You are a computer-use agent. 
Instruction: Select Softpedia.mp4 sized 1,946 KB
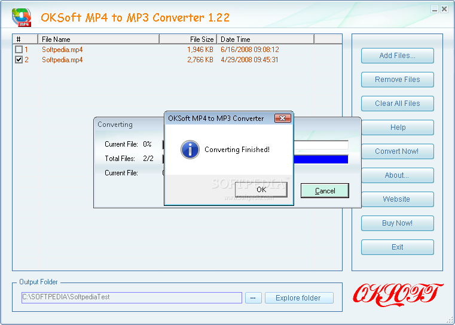coord(62,49)
